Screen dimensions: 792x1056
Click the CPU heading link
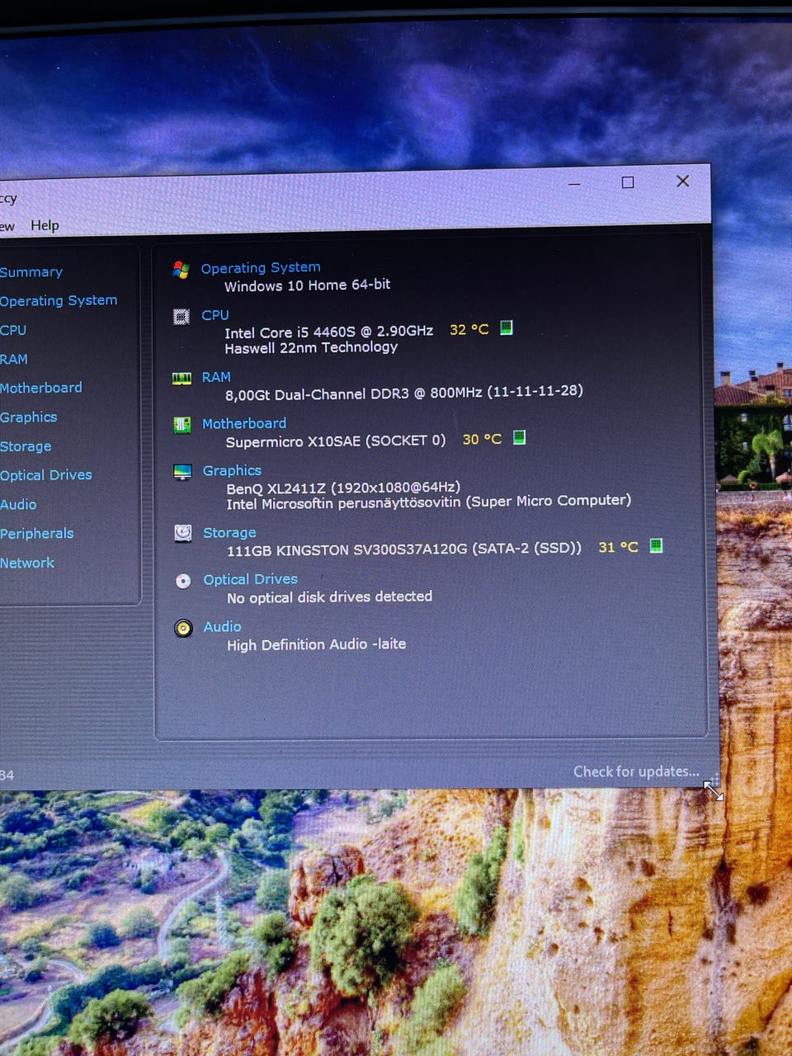tap(215, 315)
